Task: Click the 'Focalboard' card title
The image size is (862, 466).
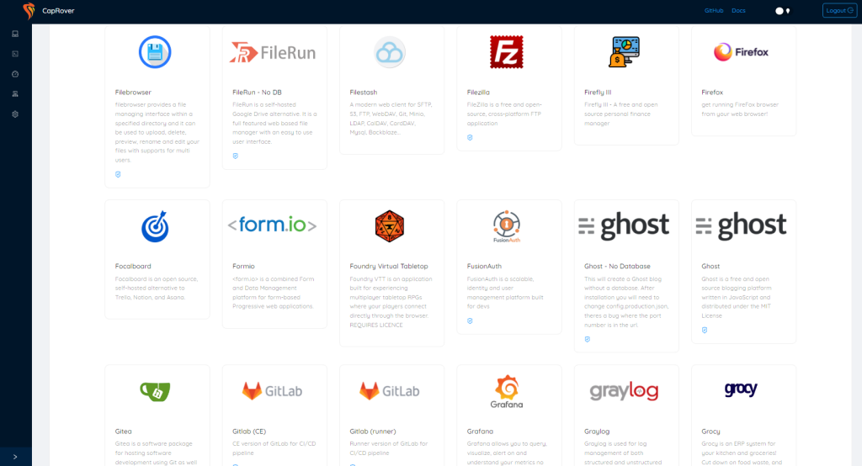Action: (133, 266)
